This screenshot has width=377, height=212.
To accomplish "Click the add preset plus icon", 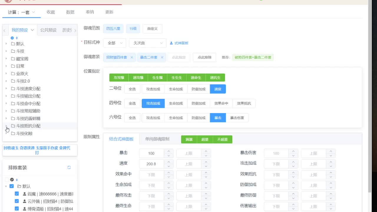I will coord(12,38).
